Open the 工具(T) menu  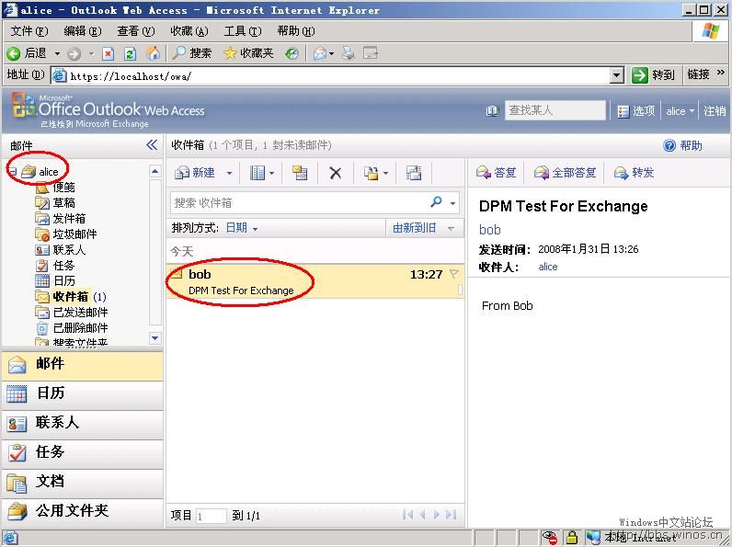point(242,31)
